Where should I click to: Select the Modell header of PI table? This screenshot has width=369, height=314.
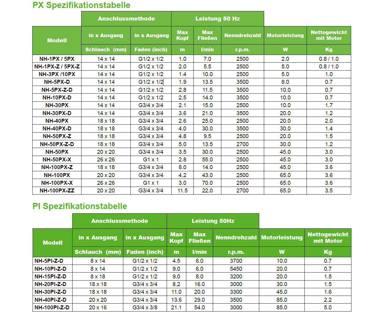pos(53,242)
